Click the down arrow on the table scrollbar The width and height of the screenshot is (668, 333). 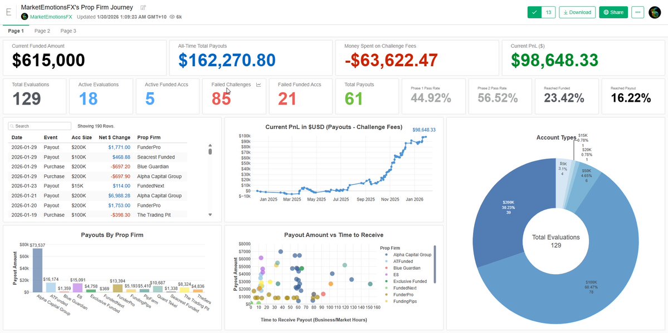pyautogui.click(x=211, y=213)
